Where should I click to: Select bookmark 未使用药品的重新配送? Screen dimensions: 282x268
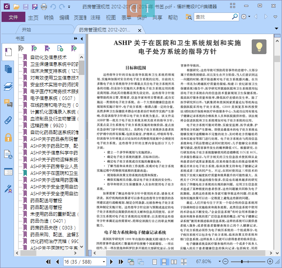click(x=54, y=214)
